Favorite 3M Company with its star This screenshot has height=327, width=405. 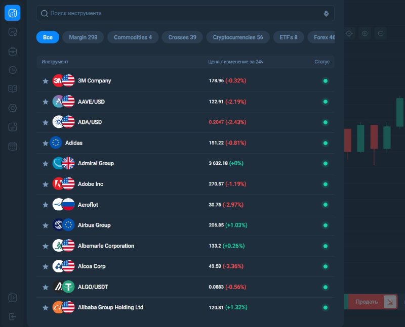pyautogui.click(x=46, y=81)
